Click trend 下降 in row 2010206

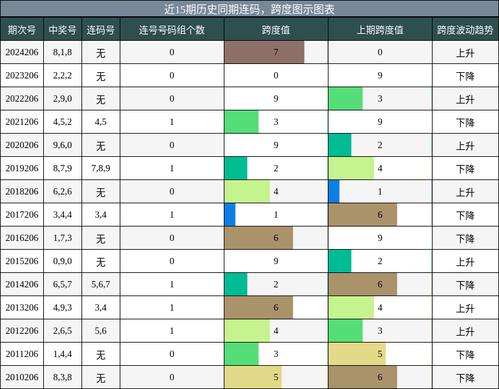(x=465, y=378)
